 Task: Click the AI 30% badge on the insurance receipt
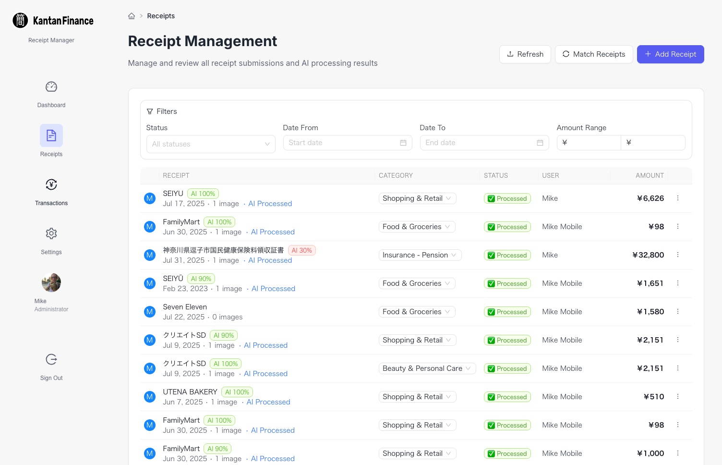[302, 250]
